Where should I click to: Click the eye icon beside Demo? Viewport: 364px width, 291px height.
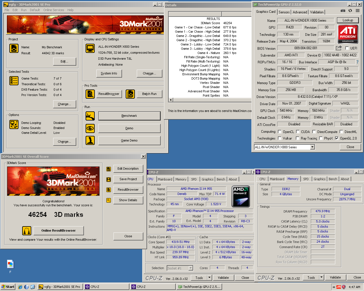point(90,128)
